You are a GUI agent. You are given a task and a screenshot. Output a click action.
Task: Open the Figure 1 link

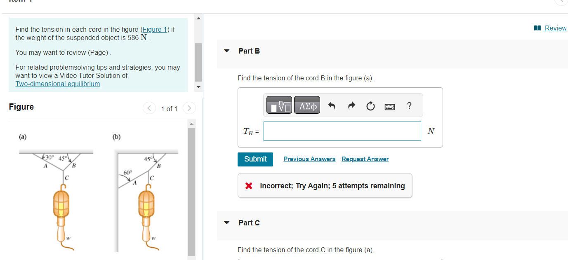(155, 29)
